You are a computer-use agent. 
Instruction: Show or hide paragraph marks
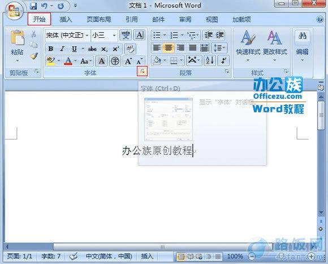[223, 60]
